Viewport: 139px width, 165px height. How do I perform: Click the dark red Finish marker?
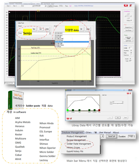[x=99, y=110]
